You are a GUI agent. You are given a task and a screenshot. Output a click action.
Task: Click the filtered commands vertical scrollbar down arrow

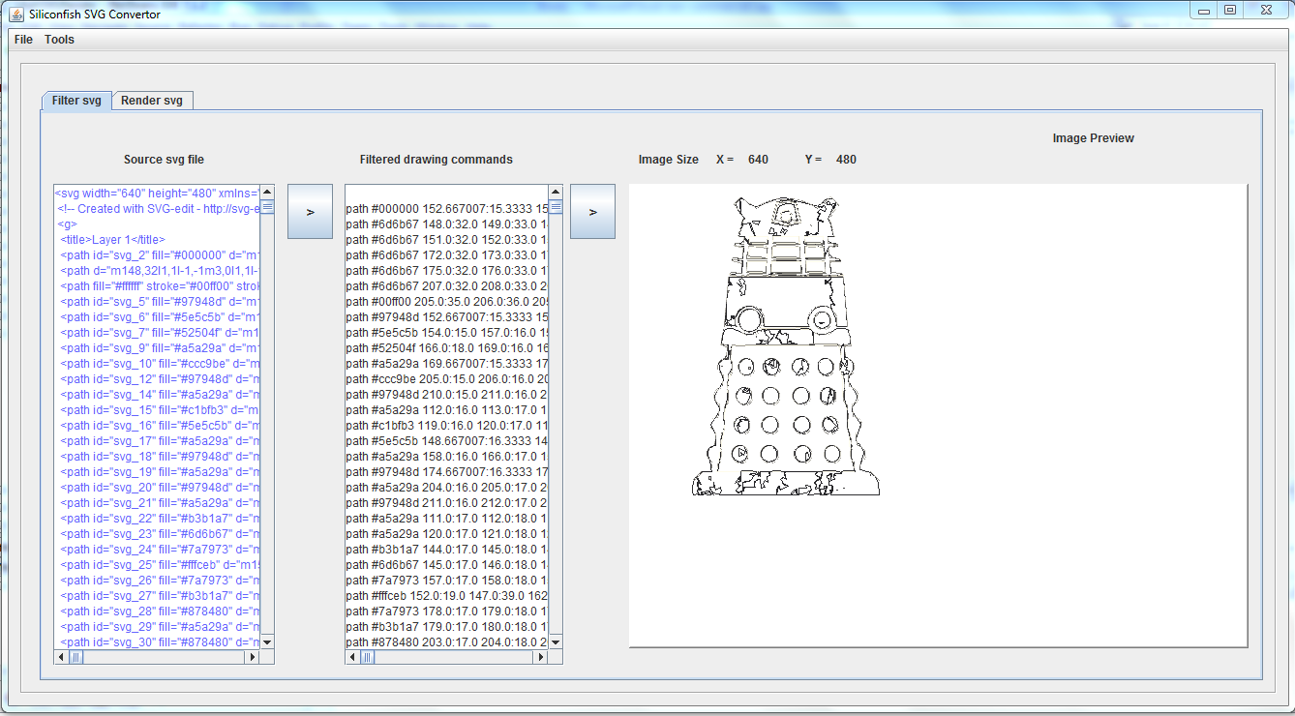coord(556,642)
